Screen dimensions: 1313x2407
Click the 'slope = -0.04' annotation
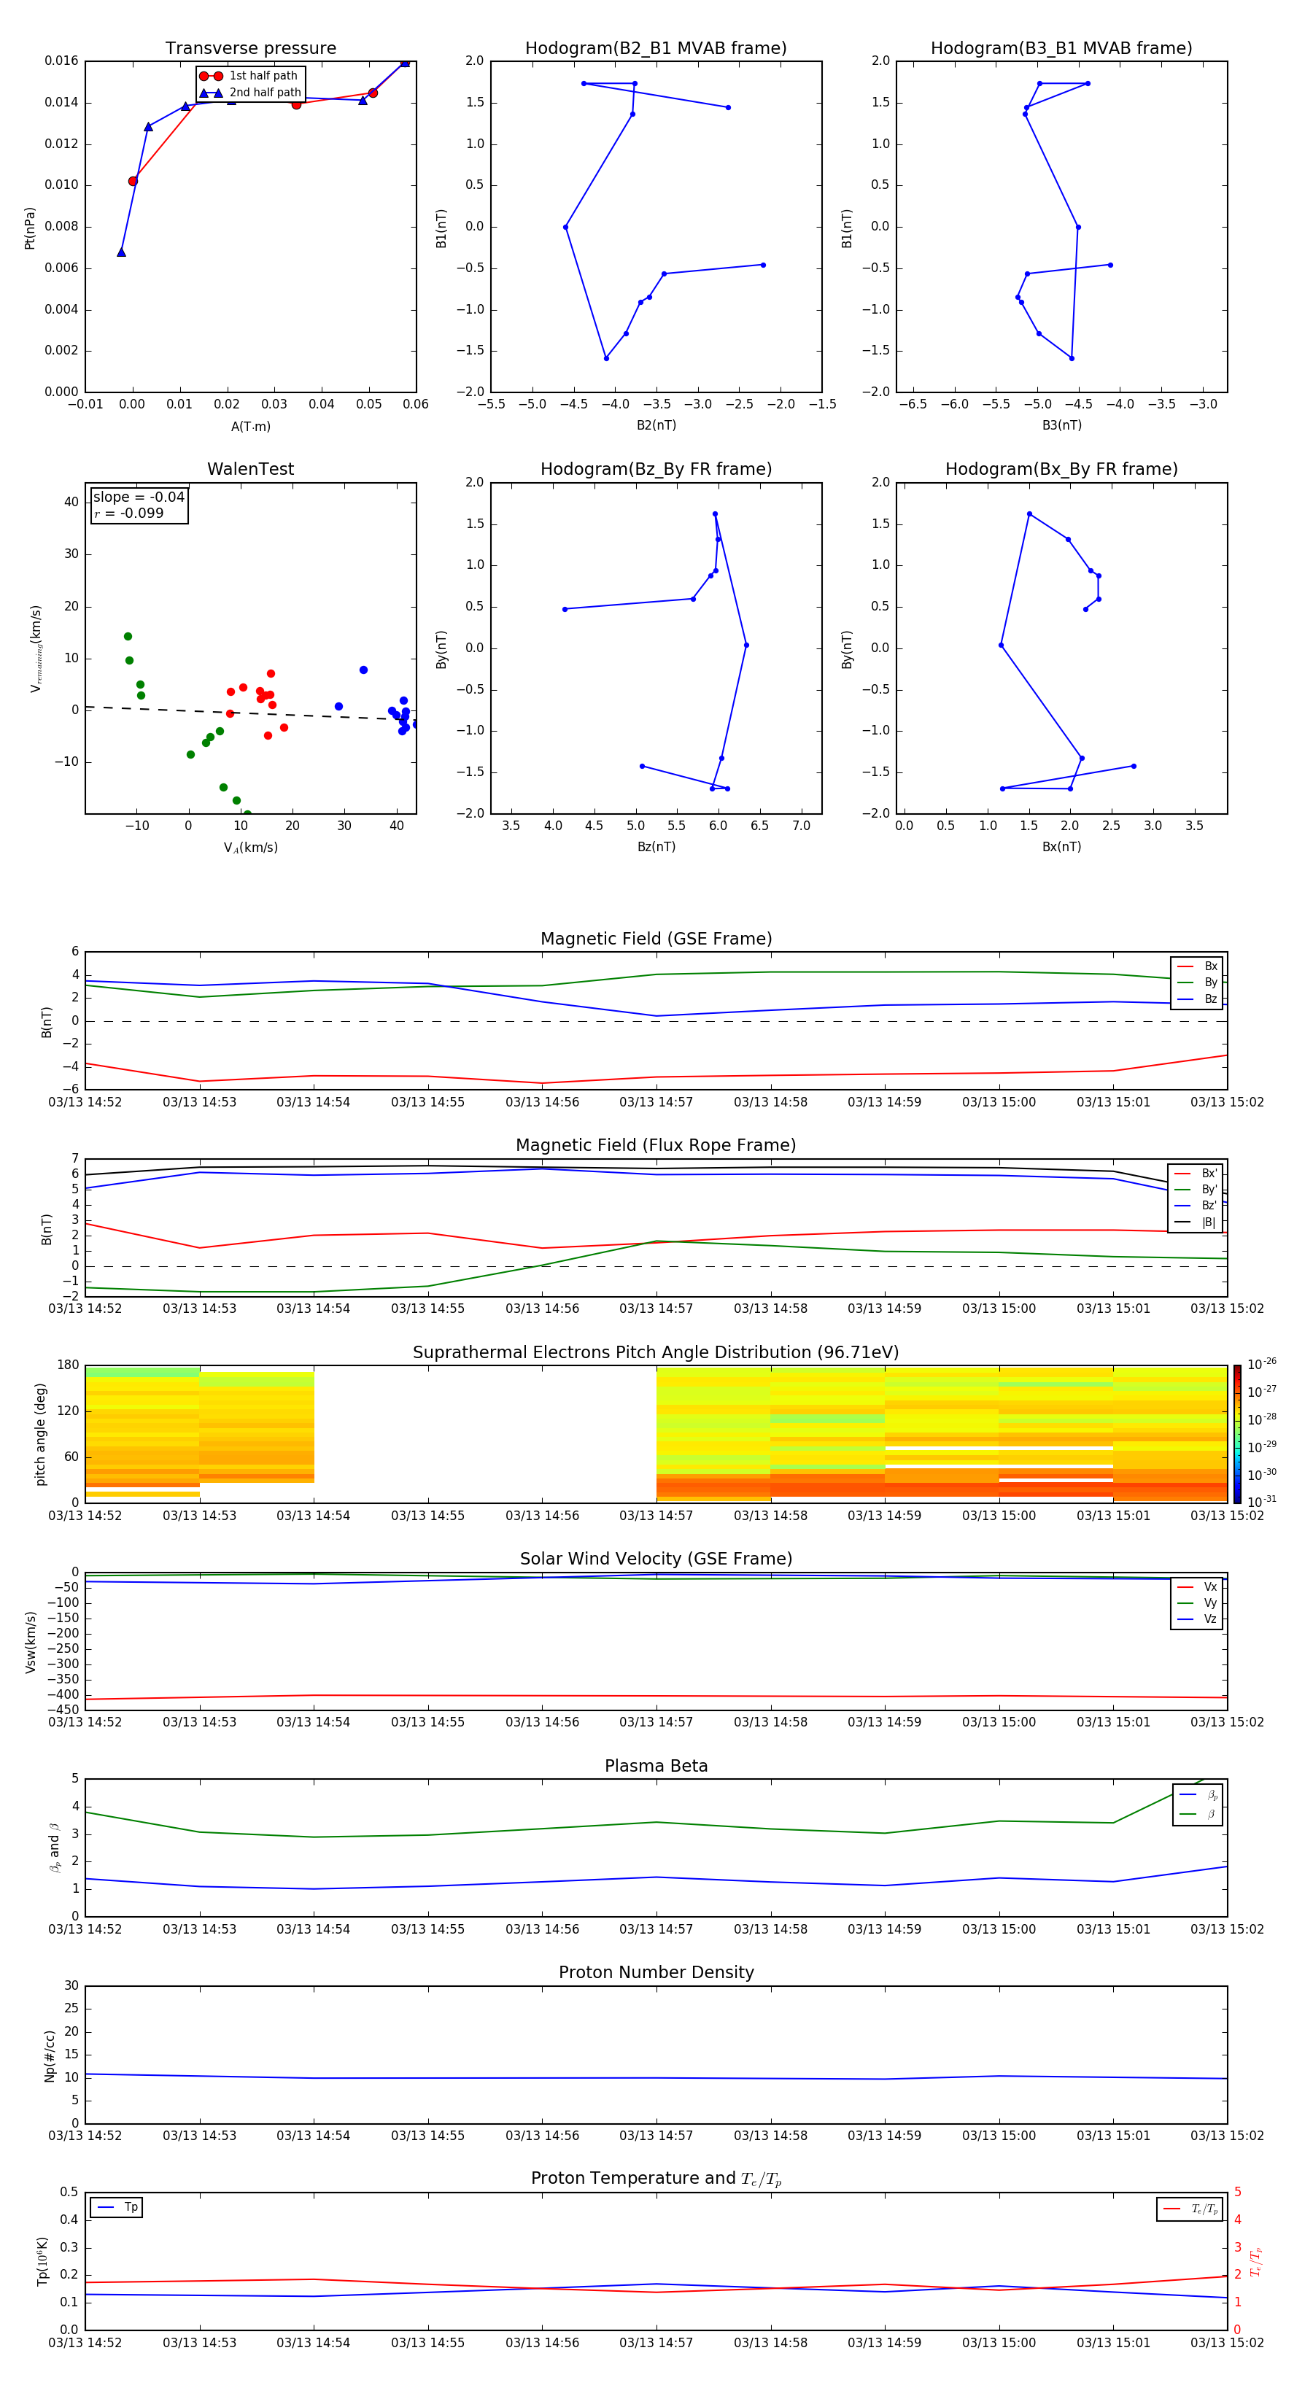pyautogui.click(x=139, y=497)
